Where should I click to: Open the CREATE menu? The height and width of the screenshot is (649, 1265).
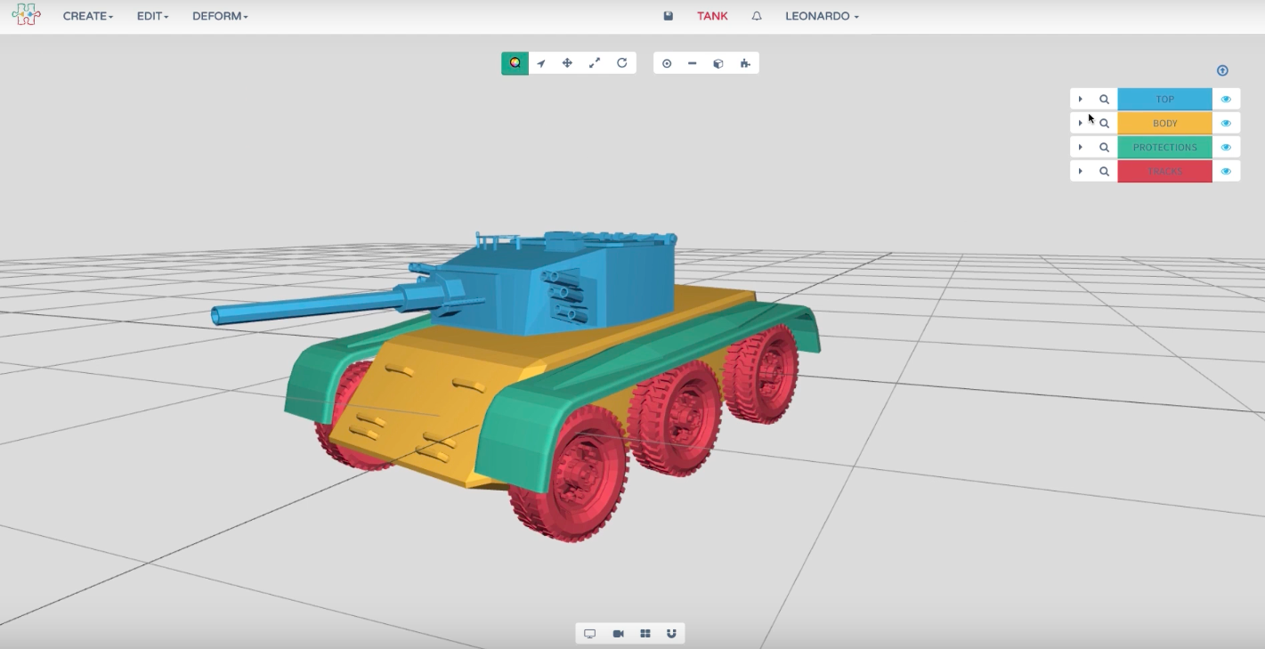[x=88, y=16]
